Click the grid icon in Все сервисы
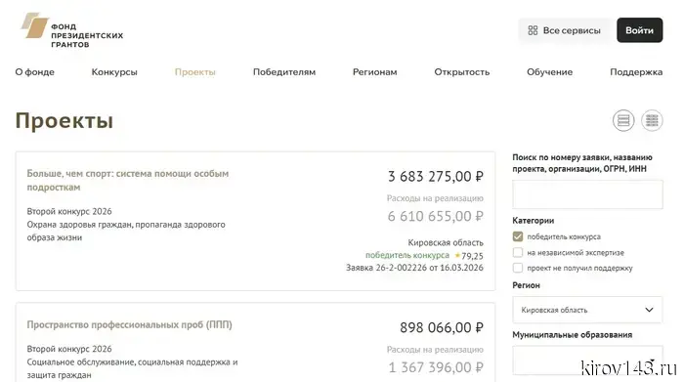684x382 pixels. point(533,30)
